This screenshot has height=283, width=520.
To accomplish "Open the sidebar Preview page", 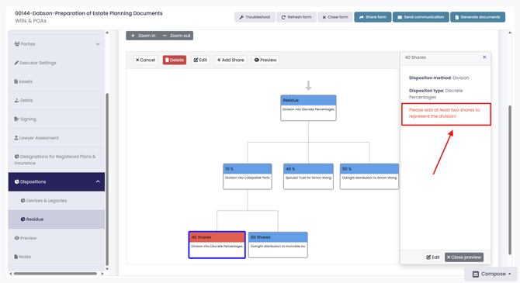I will point(57,238).
